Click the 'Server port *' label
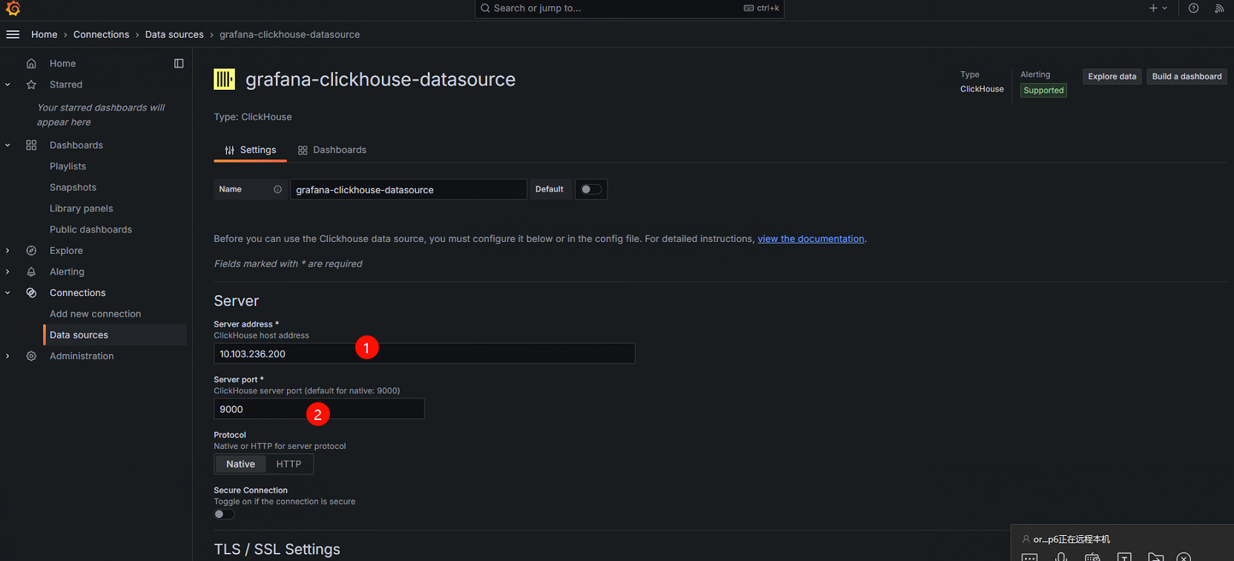1234x561 pixels. click(x=239, y=379)
